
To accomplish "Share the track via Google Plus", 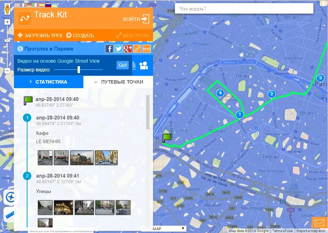I will click(128, 49).
